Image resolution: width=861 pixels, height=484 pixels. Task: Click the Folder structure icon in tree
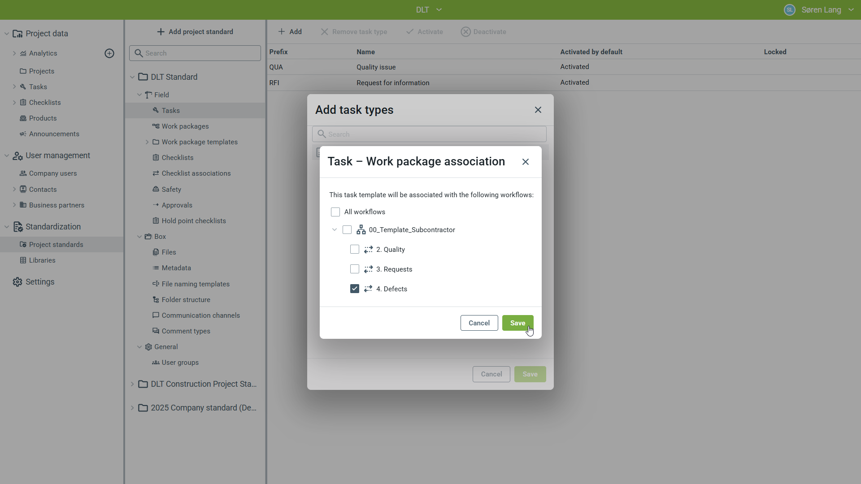coord(156,300)
